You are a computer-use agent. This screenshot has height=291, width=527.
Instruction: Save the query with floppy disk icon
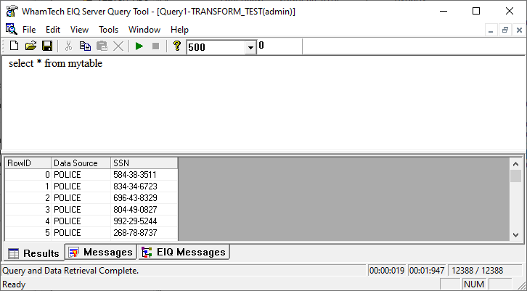click(x=47, y=46)
